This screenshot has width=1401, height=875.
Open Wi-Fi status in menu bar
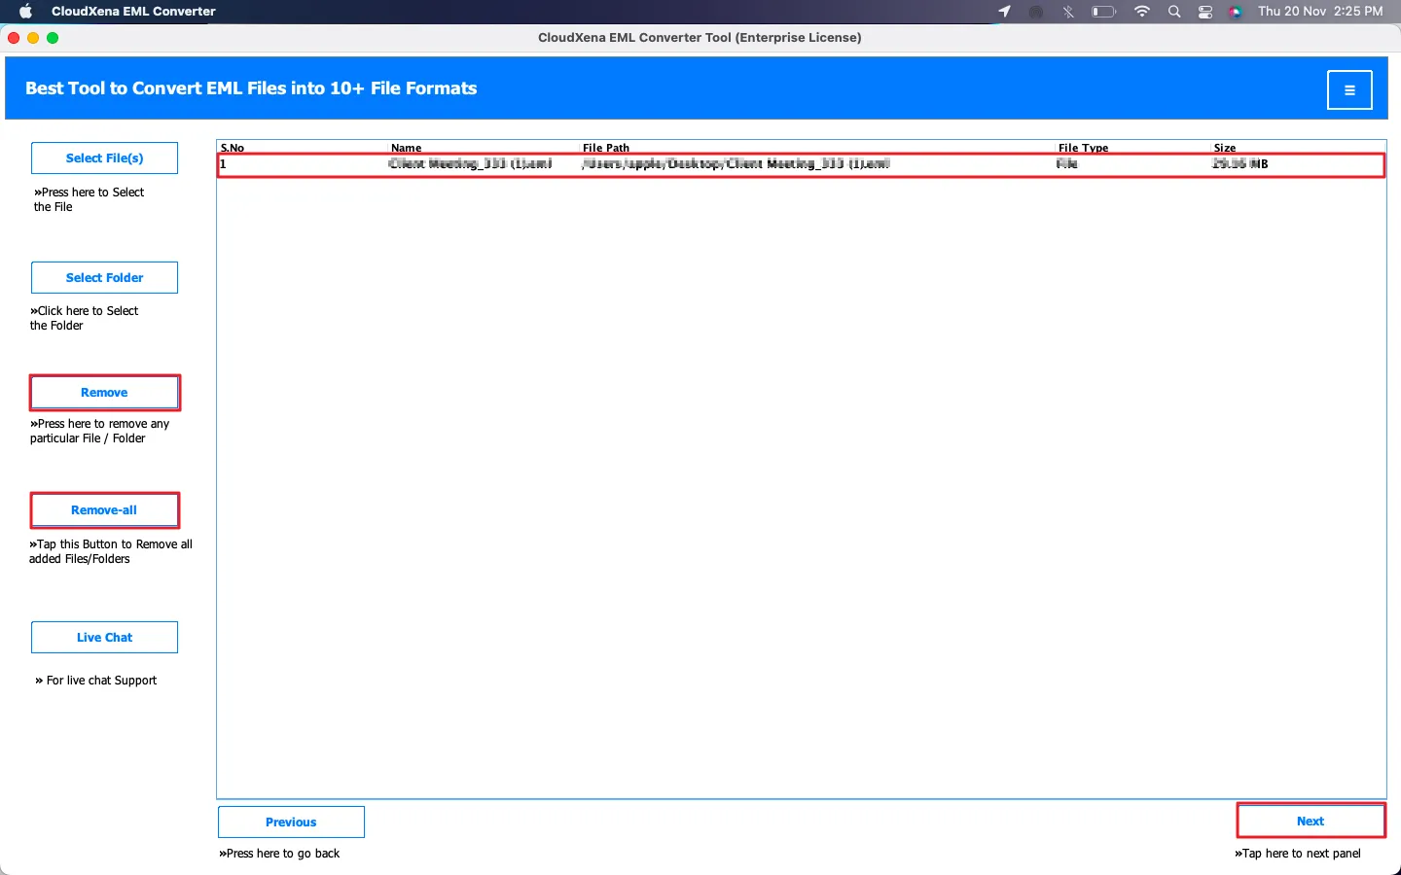tap(1142, 12)
